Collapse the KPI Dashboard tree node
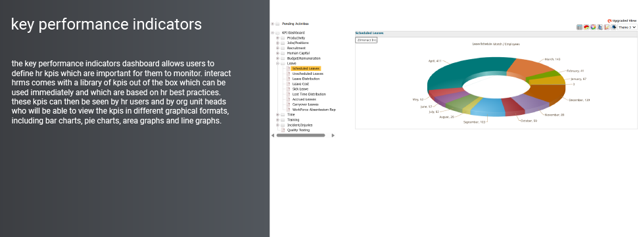639x237 pixels. point(273,33)
